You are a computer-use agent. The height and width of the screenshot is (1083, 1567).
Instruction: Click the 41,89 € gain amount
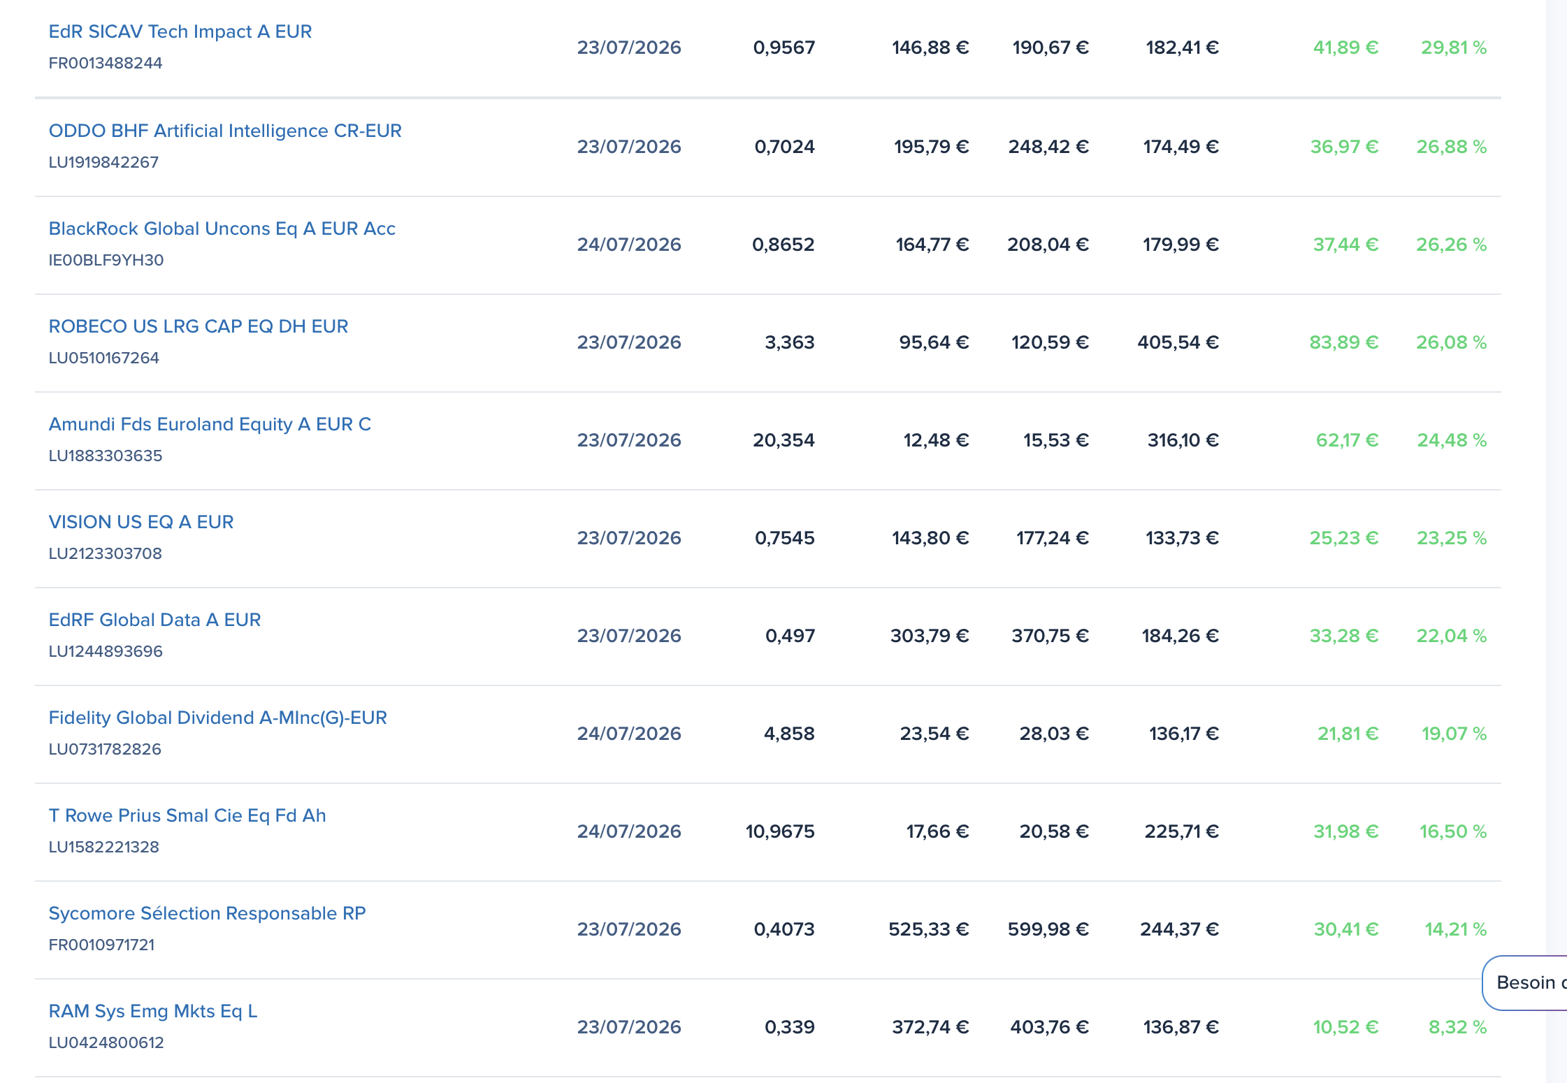[x=1346, y=48]
